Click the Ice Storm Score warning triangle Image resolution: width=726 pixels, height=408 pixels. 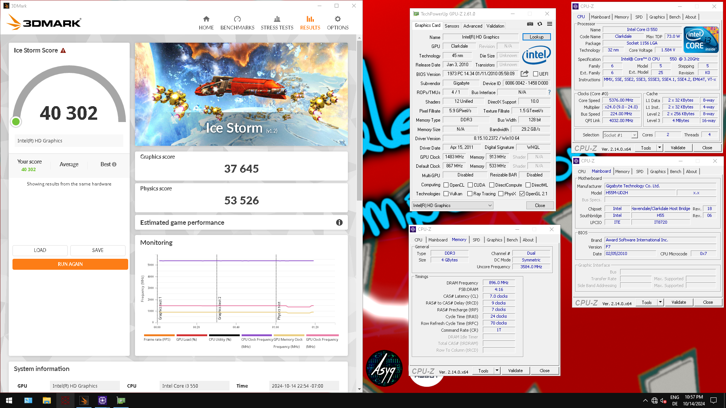(63, 51)
